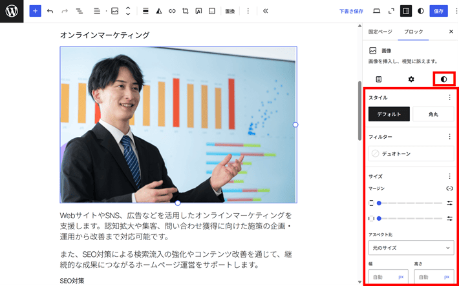Open the document overview list view
Viewport: 459px width, 286px height.
80,11
